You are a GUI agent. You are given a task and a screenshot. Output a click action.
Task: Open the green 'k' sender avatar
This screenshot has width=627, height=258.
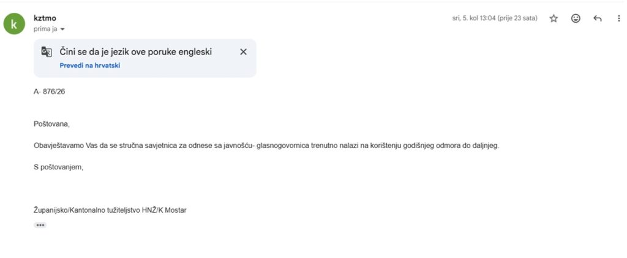tap(14, 24)
